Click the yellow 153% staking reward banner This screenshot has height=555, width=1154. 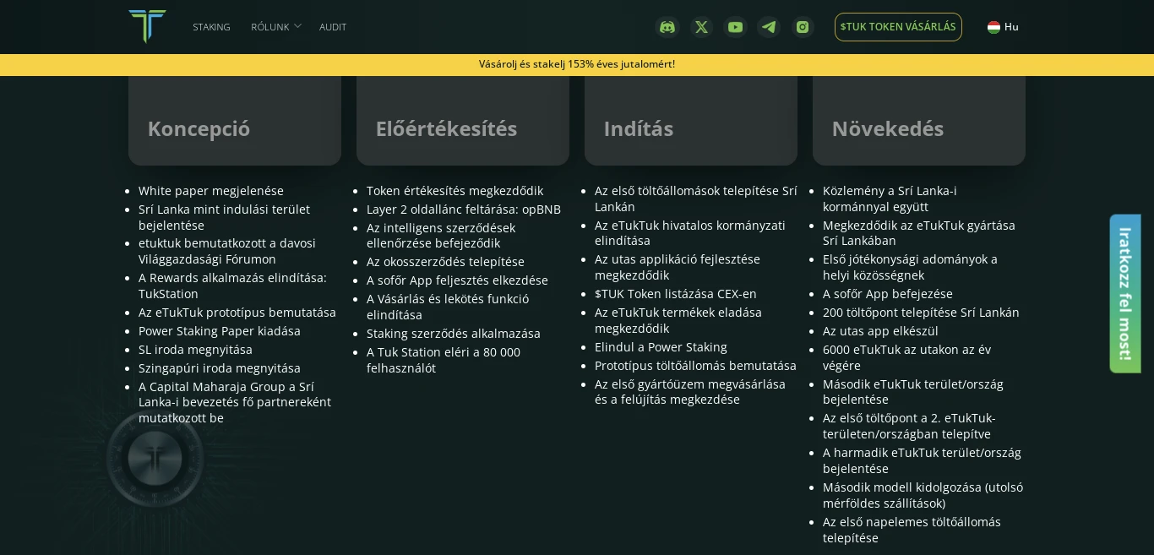(x=577, y=64)
